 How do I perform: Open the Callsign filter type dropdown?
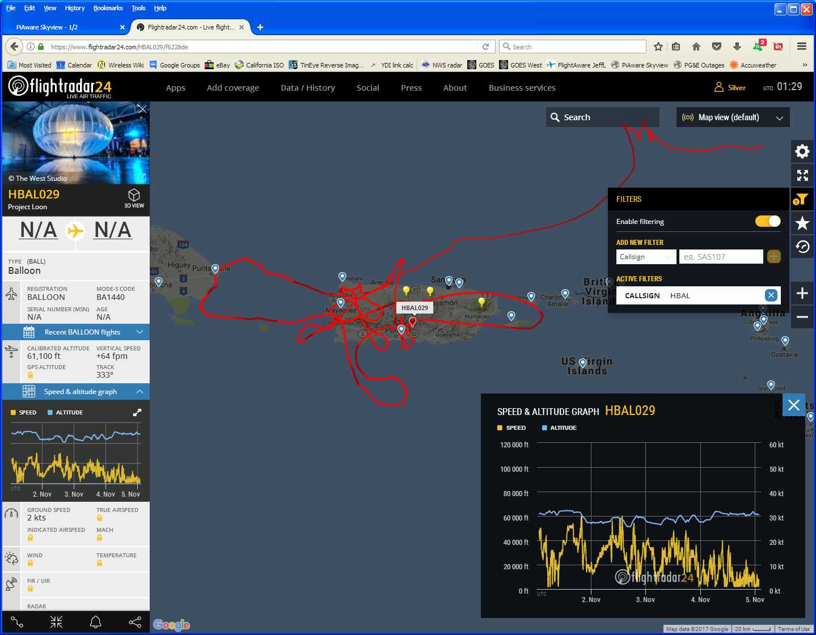point(645,257)
